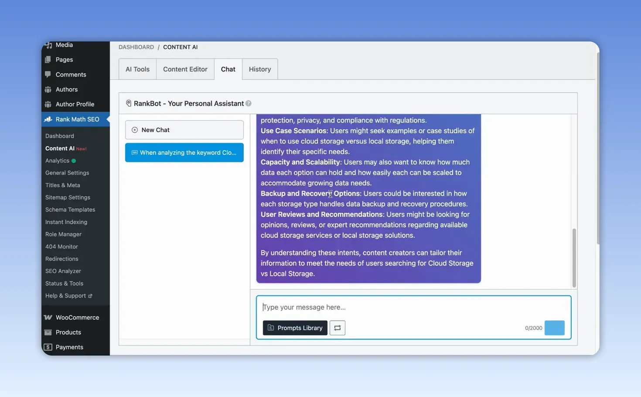Open the Prompts Library
641x397 pixels.
click(295, 328)
